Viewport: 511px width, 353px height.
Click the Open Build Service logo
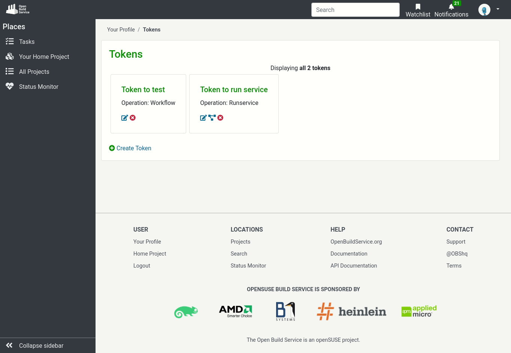point(17,9)
